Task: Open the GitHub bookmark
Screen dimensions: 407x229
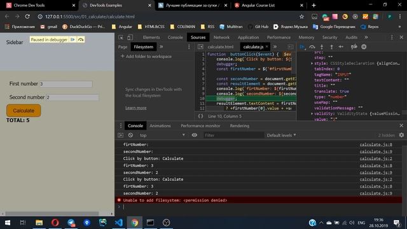Action: tap(258, 27)
